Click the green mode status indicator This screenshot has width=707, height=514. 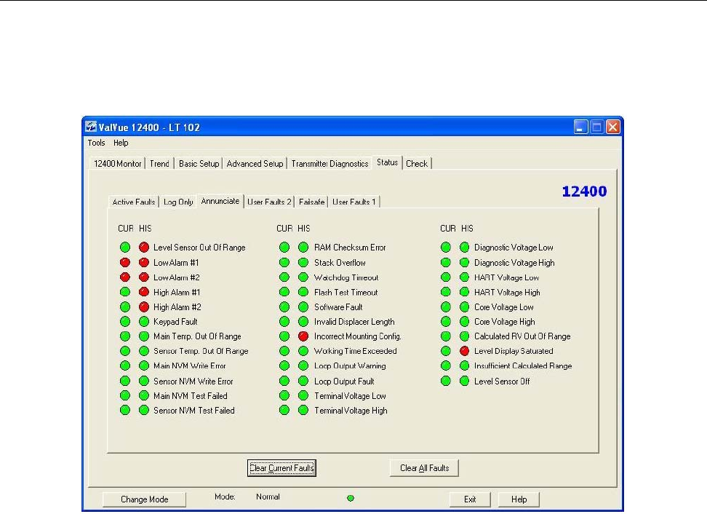click(351, 498)
